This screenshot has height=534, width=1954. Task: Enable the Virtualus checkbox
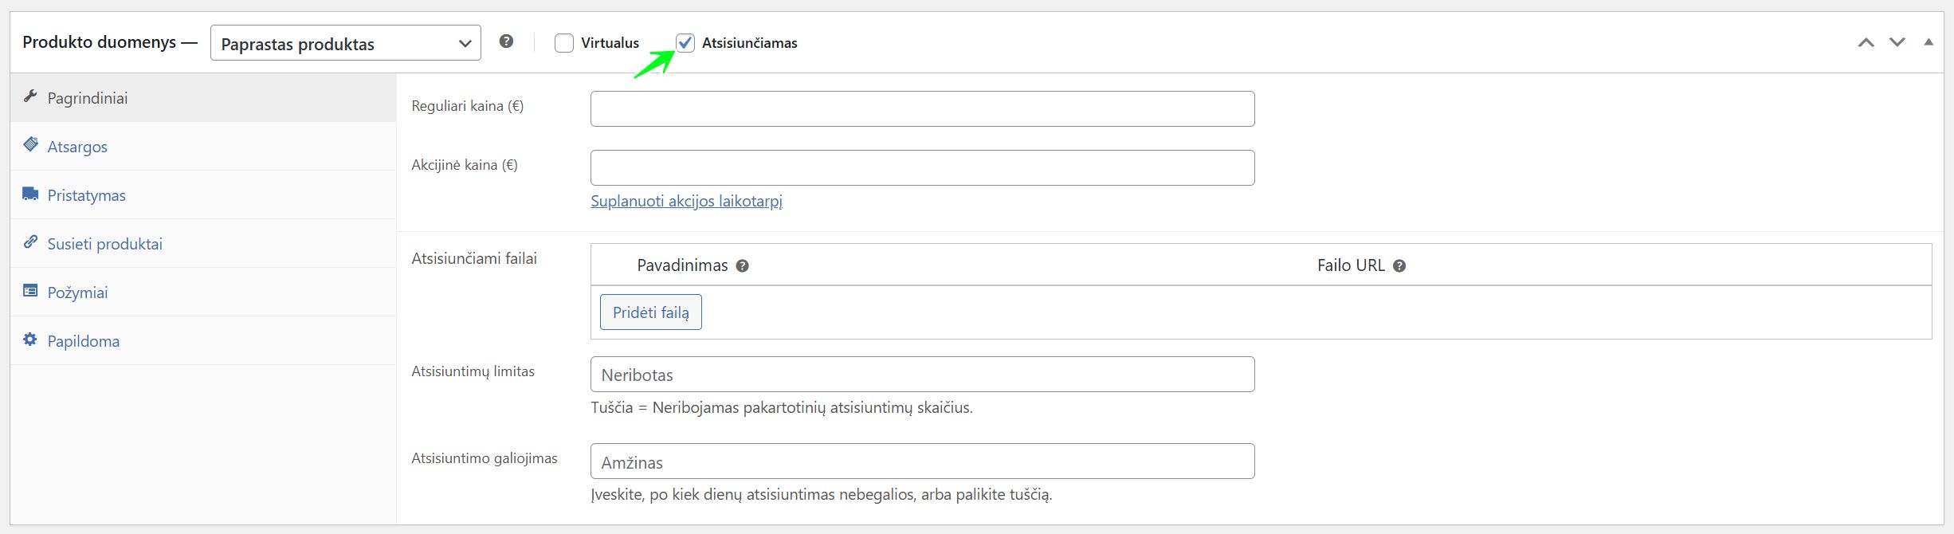564,43
